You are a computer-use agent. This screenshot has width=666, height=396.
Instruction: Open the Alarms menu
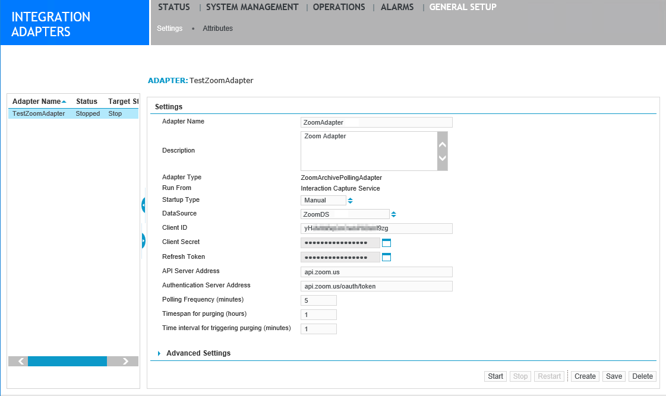tap(397, 7)
